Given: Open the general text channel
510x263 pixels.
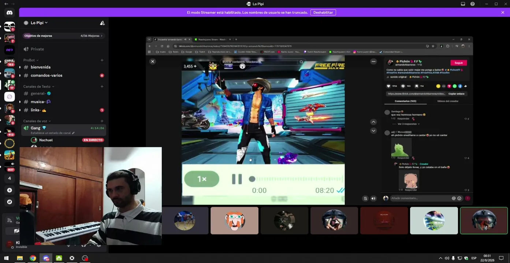Looking at the screenshot, I should [64, 94].
